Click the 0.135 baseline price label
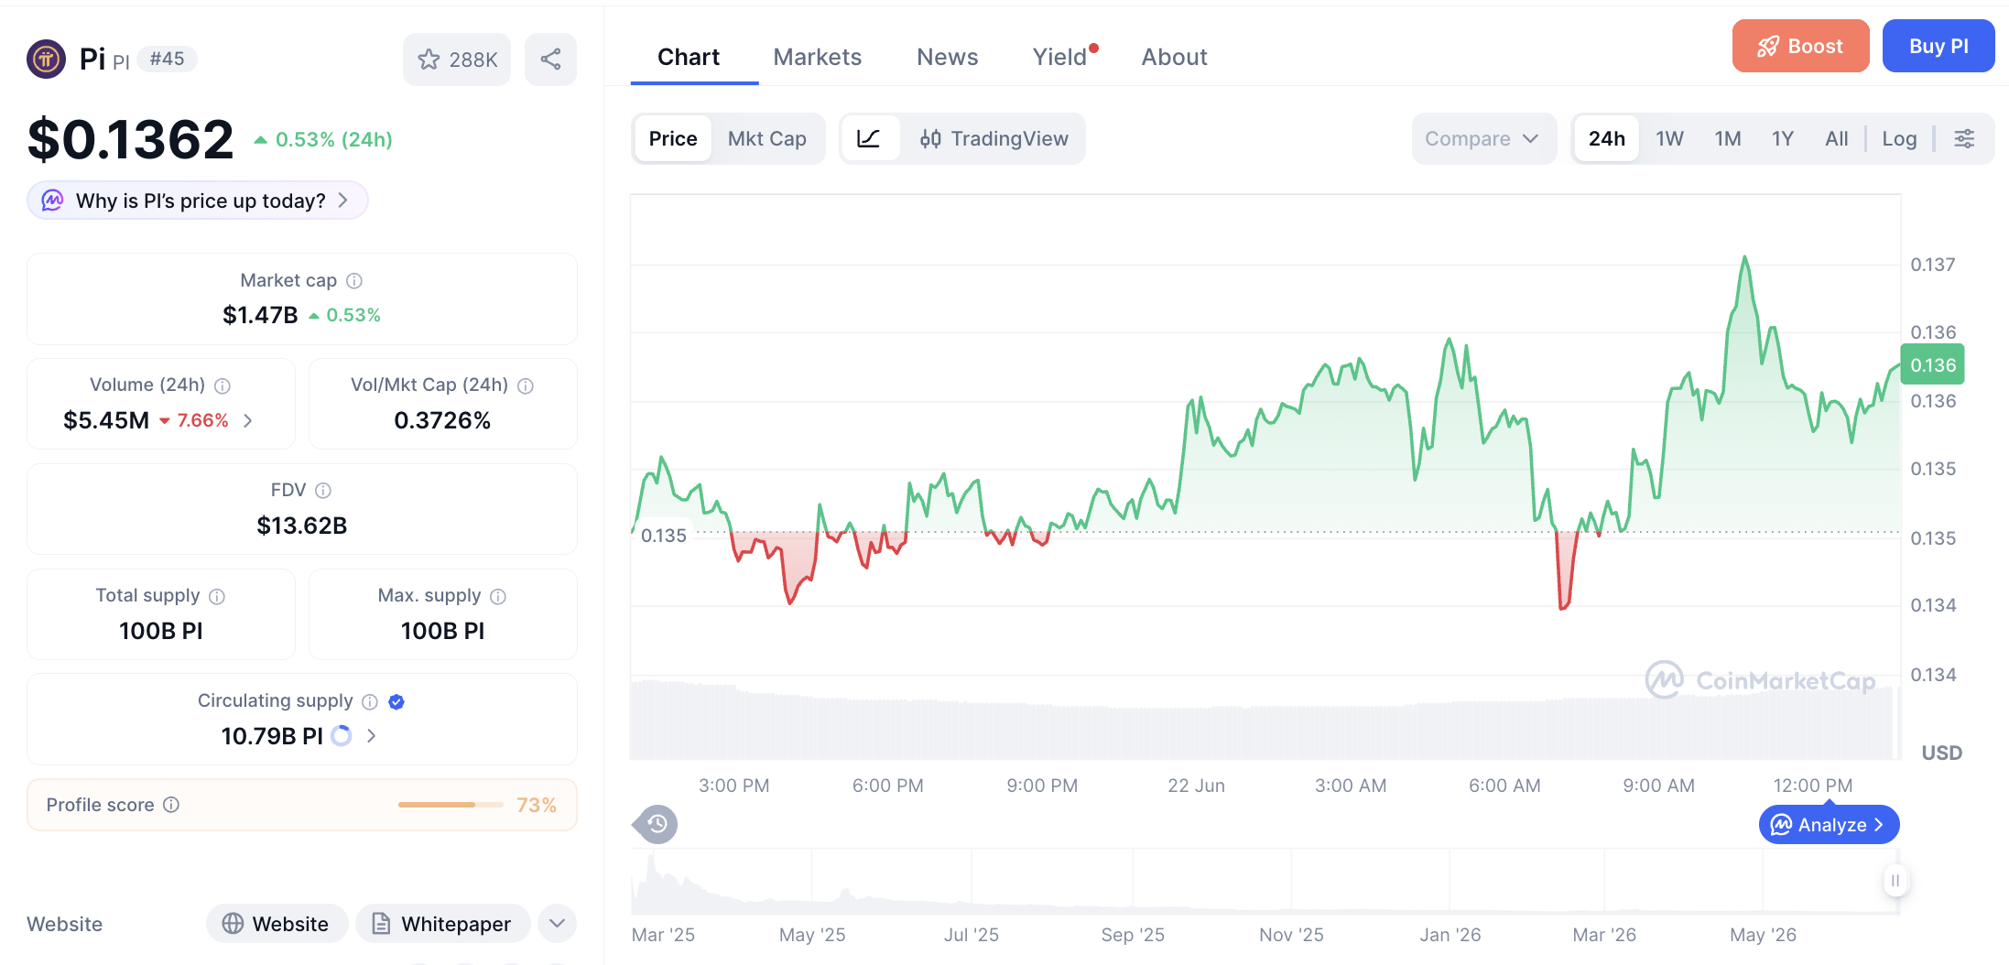The height and width of the screenshot is (965, 2009). click(x=663, y=536)
